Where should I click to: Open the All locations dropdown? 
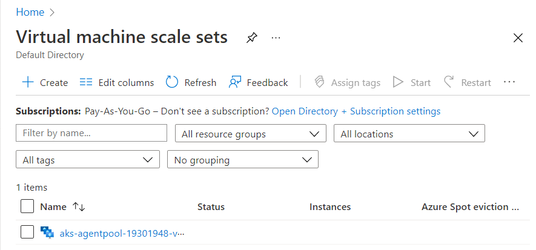(x=409, y=134)
